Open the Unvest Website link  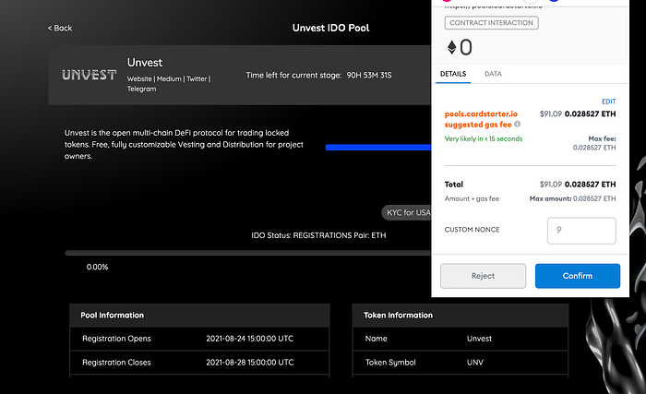[139, 78]
